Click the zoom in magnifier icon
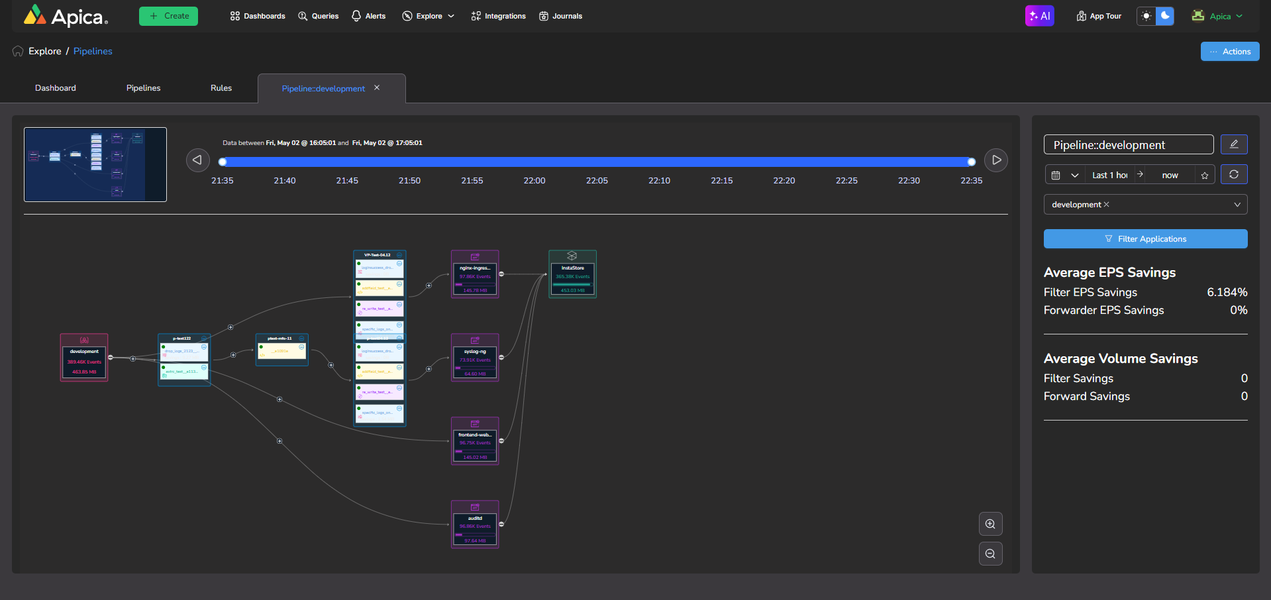1271x600 pixels. 990,524
